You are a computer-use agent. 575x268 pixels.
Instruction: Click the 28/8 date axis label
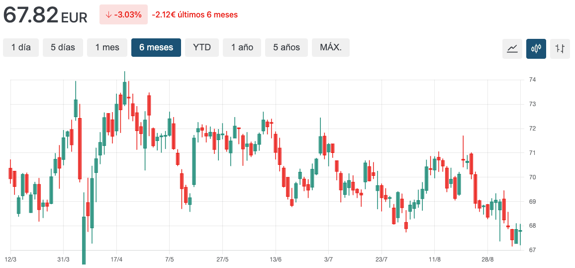[488, 260]
